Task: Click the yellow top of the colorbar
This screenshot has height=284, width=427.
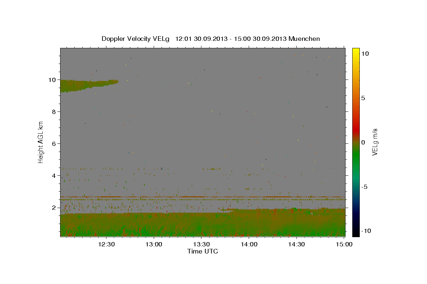Action: pos(355,51)
